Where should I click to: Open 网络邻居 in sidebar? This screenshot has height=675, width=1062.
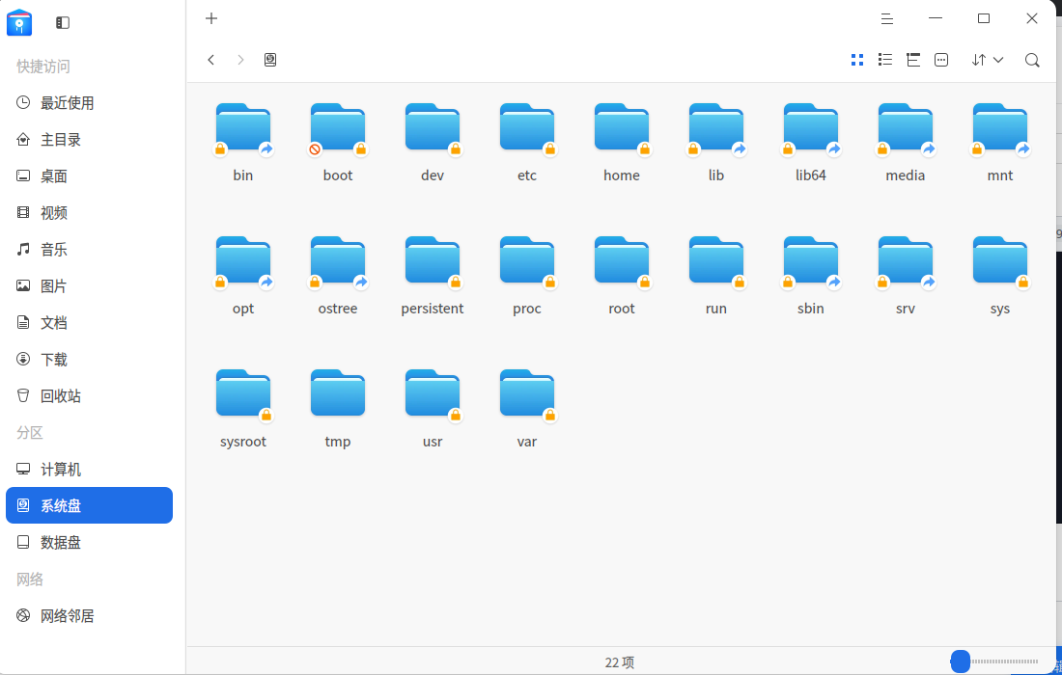[67, 616]
